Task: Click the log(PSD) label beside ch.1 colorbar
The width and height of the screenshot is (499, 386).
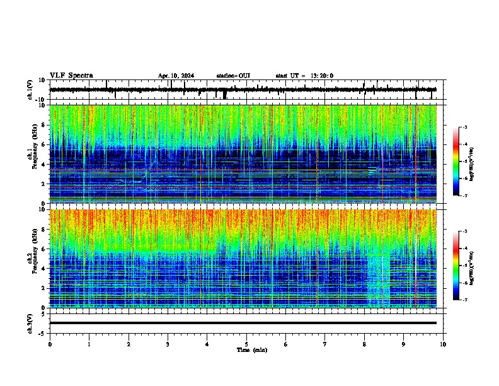Action: click(x=471, y=165)
